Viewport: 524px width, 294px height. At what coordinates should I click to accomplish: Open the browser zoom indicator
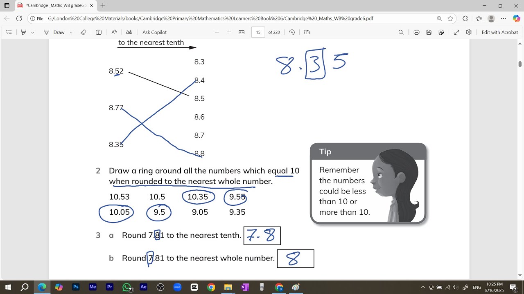coord(439,18)
